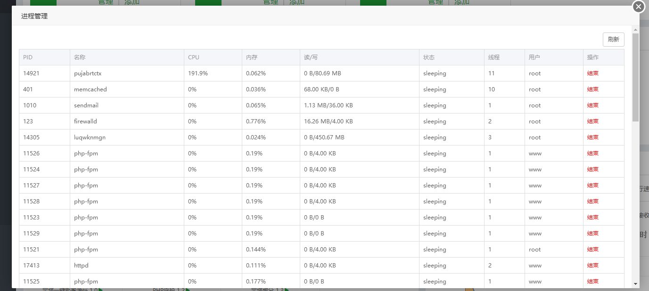Select the 1.13 MB/36.00 KB read/write value
Screen dimensions: 649x291
329,105
